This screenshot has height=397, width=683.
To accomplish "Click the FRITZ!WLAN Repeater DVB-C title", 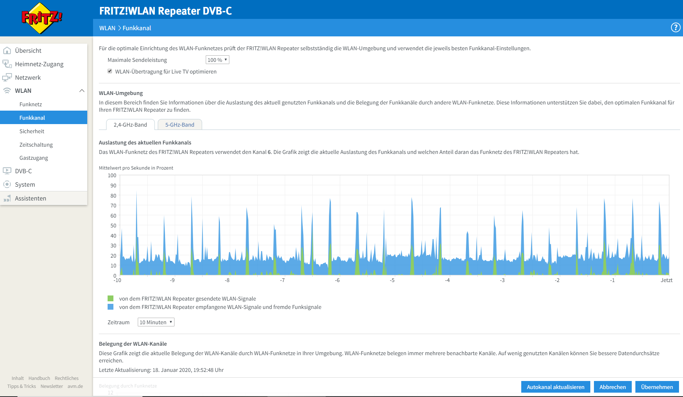I will point(165,11).
